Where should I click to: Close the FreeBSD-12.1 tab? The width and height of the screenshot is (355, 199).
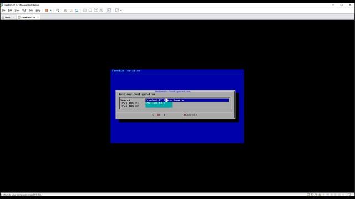38,17
